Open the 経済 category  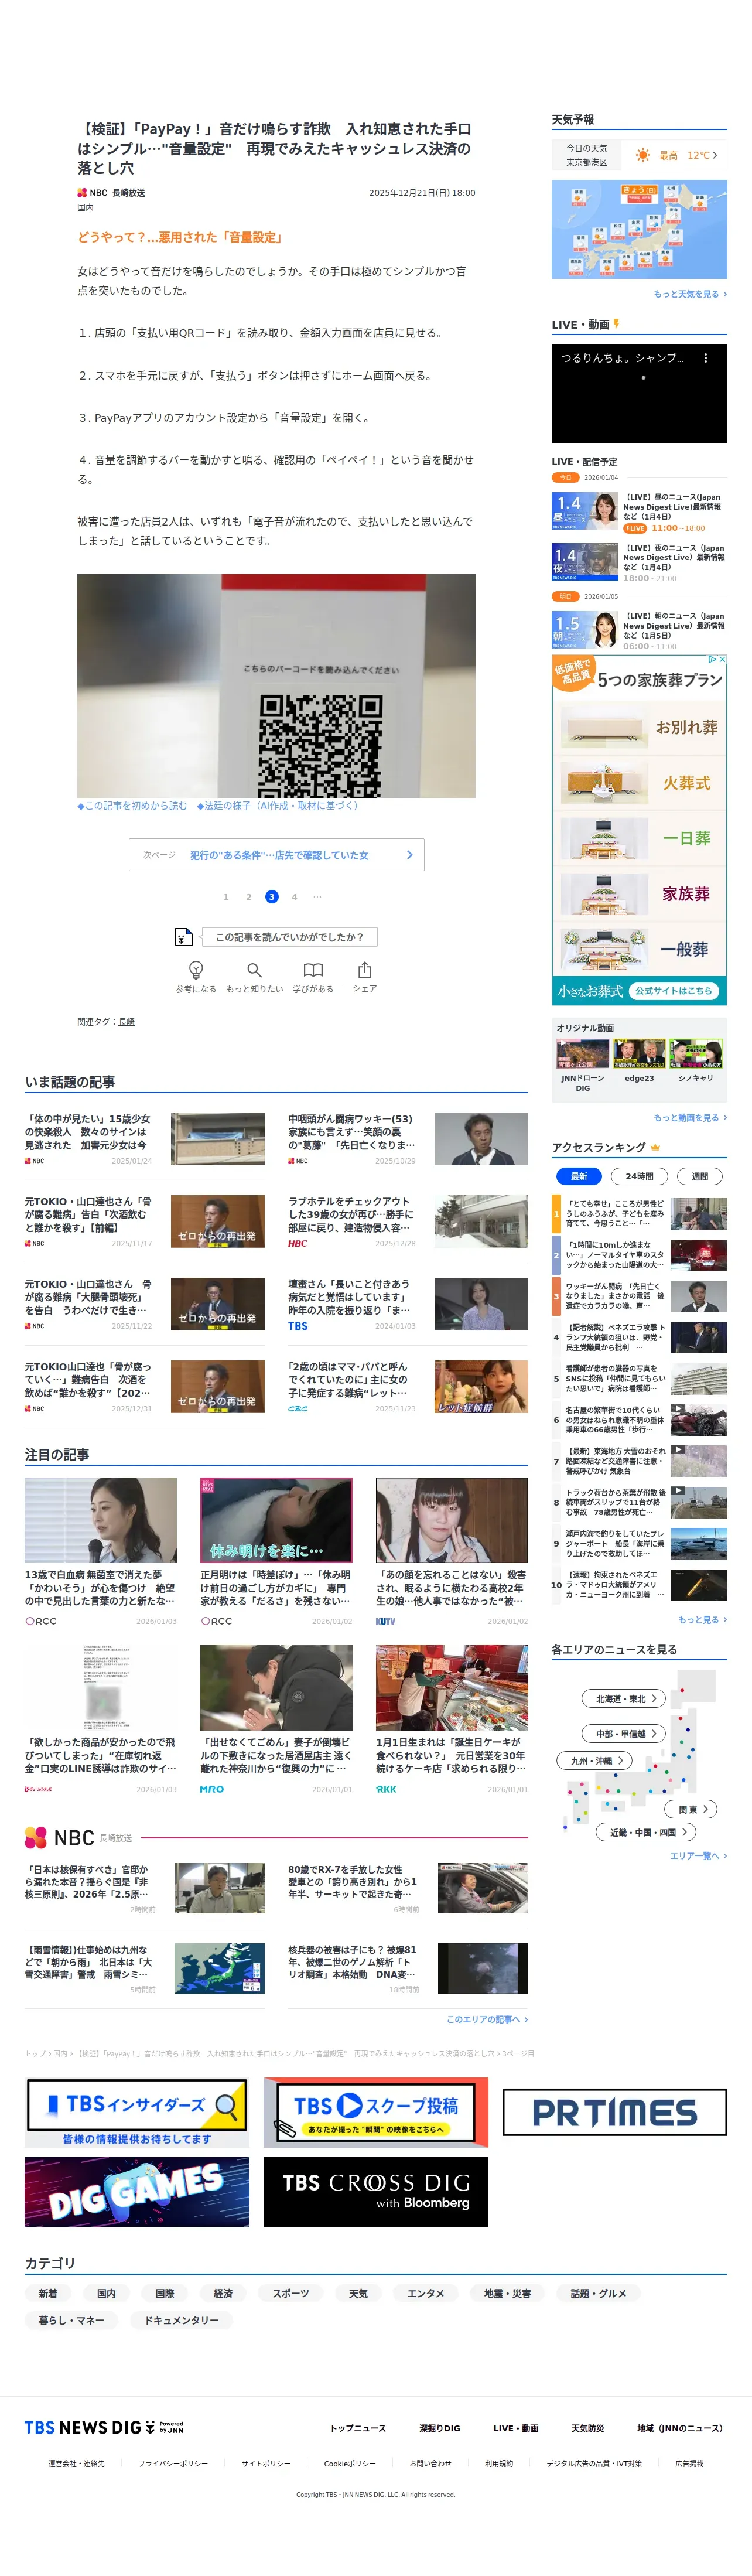223,2293
